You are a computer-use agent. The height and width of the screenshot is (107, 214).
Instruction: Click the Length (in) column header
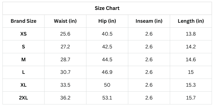(191, 21)
